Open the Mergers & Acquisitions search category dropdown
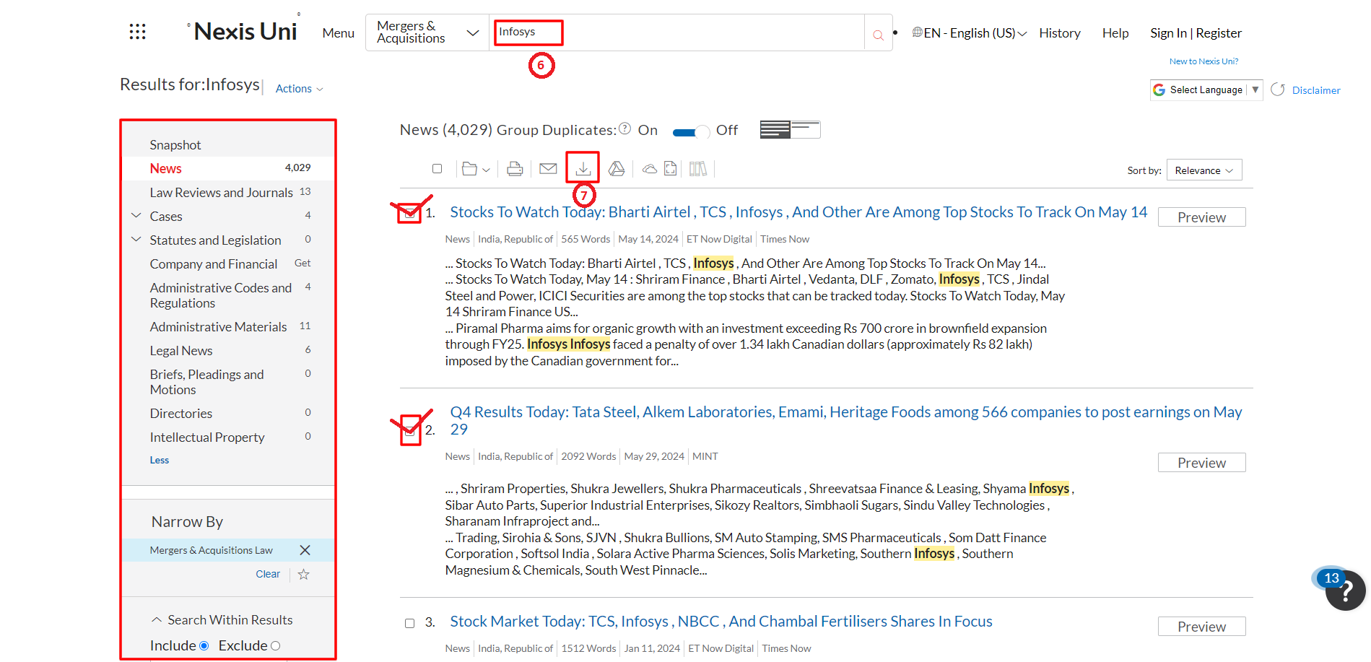Image resolution: width=1371 pixels, height=662 pixels. [x=427, y=32]
